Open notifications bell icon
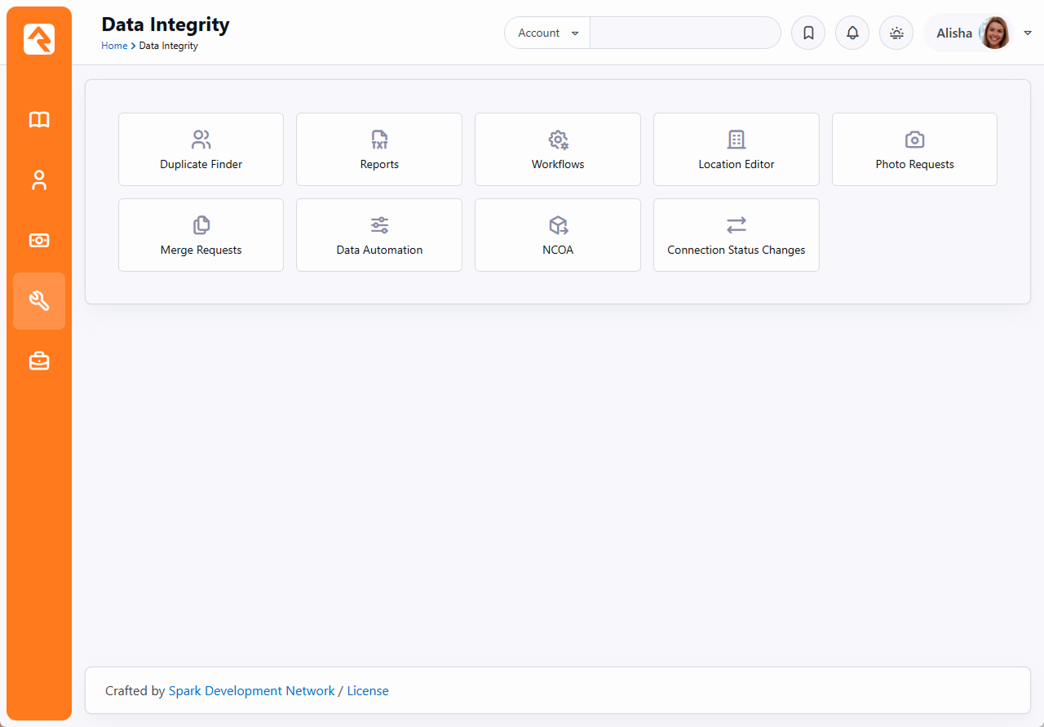This screenshot has width=1044, height=727. coord(852,33)
